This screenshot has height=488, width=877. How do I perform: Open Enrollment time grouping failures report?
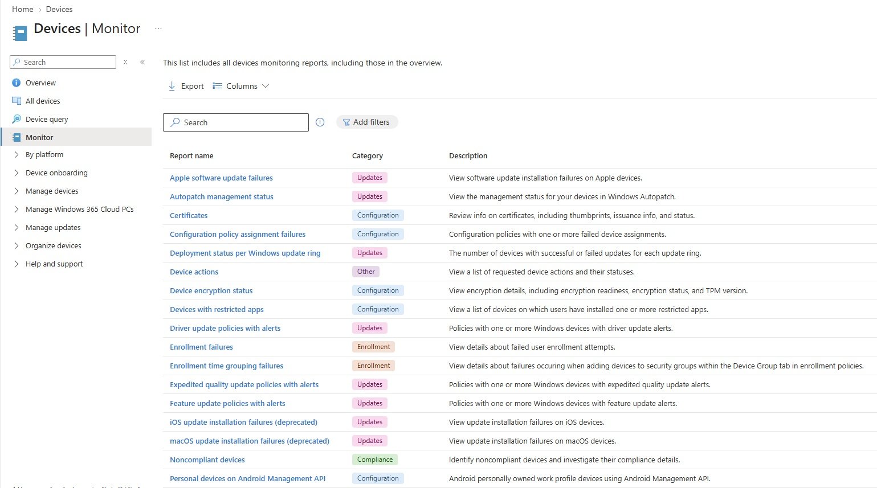click(x=226, y=366)
